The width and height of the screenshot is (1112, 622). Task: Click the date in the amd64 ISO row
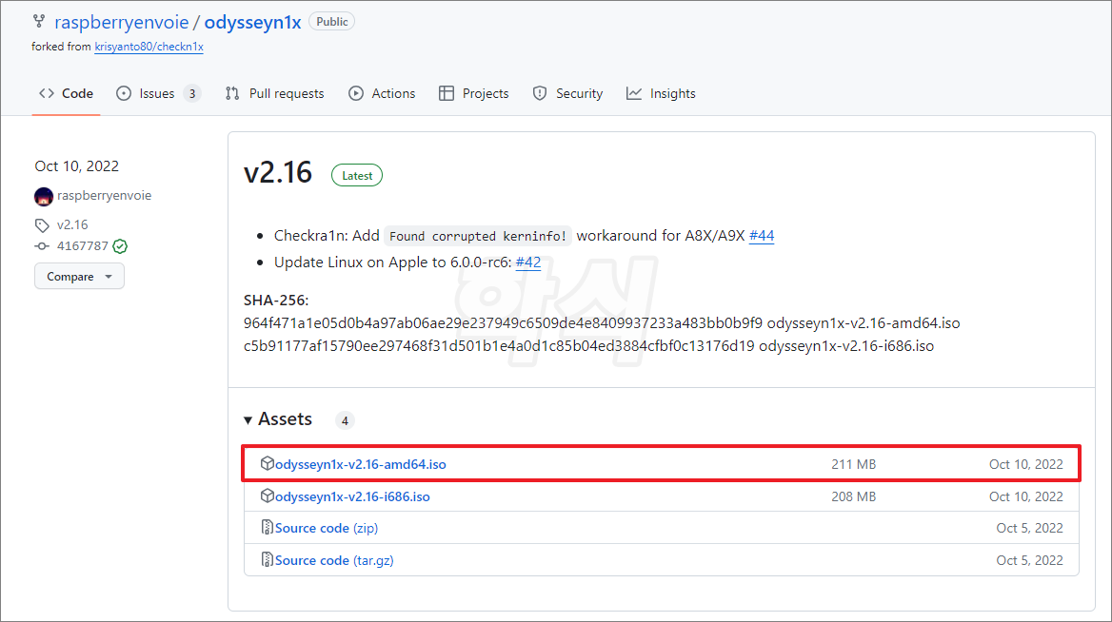pos(1025,464)
